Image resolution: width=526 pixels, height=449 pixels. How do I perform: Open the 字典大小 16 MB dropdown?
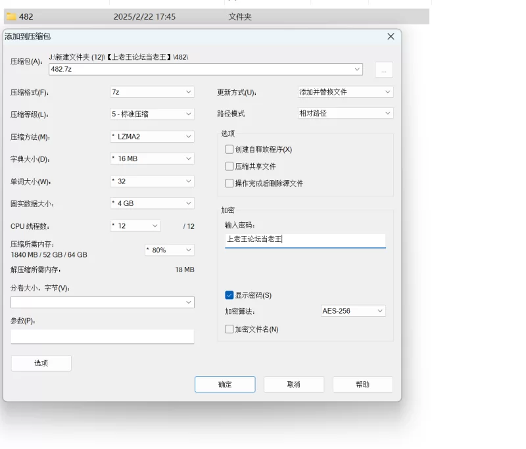(152, 158)
